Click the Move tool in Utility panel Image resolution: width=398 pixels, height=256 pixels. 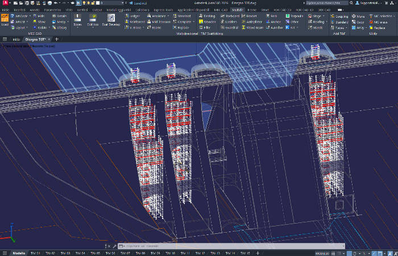tap(358, 16)
